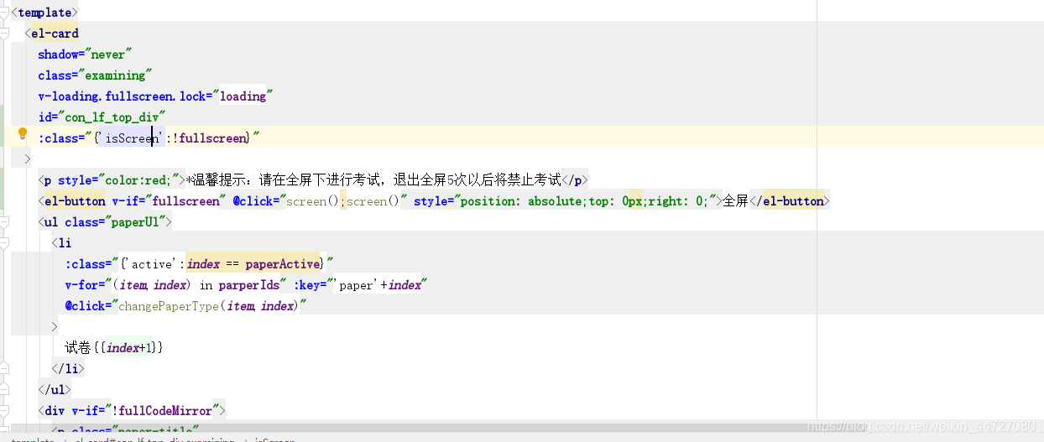This screenshot has height=442, width=1044.
Task: Click the closing ul tag fold marker
Action: (5, 390)
